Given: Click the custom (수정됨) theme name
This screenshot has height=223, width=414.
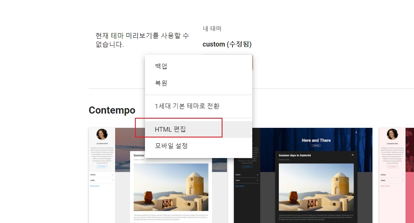Looking at the screenshot, I should [x=227, y=44].
